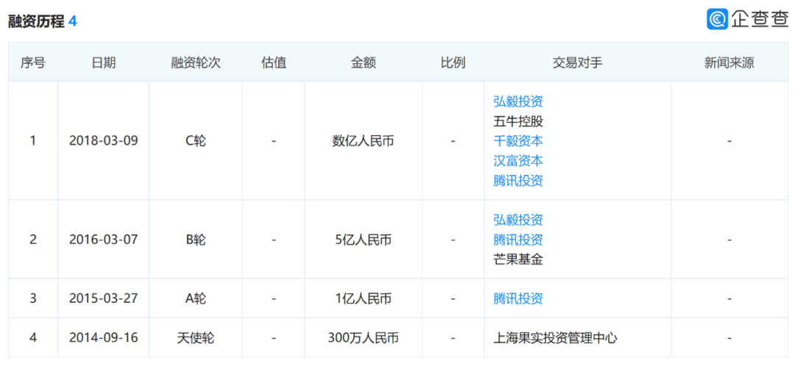Viewport: 795px width, 366px height.
Task: Click the 序号 column header
Action: click(33, 62)
